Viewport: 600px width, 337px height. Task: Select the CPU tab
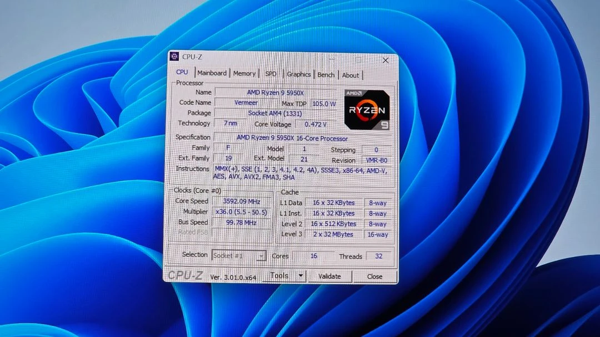[x=182, y=72]
